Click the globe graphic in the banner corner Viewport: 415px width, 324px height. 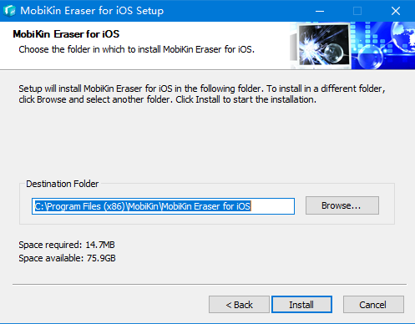tap(403, 38)
